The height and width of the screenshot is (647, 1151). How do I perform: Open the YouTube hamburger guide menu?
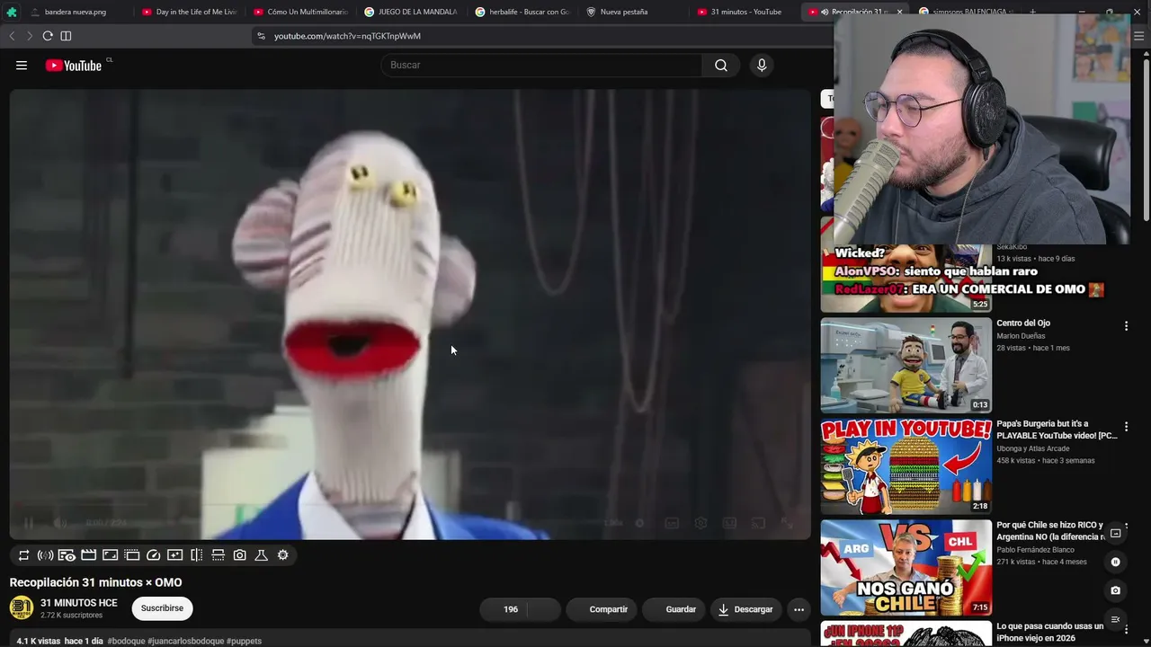coord(22,65)
